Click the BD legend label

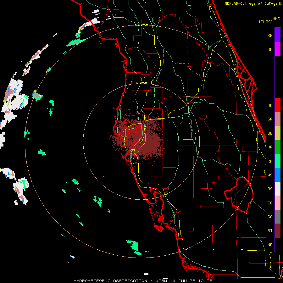(270, 133)
